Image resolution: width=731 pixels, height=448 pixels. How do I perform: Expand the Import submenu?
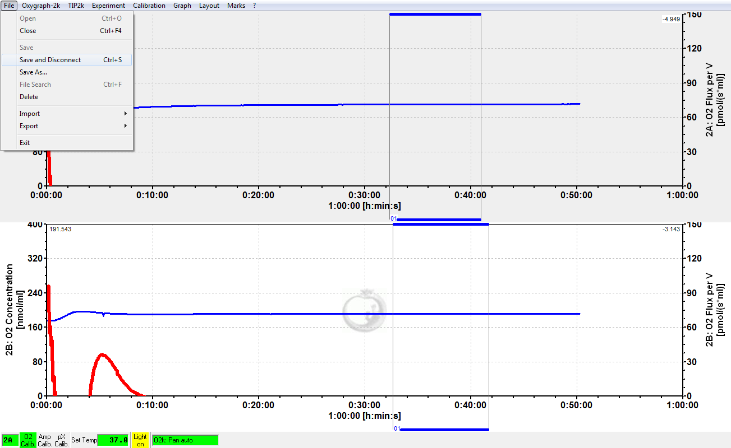67,114
